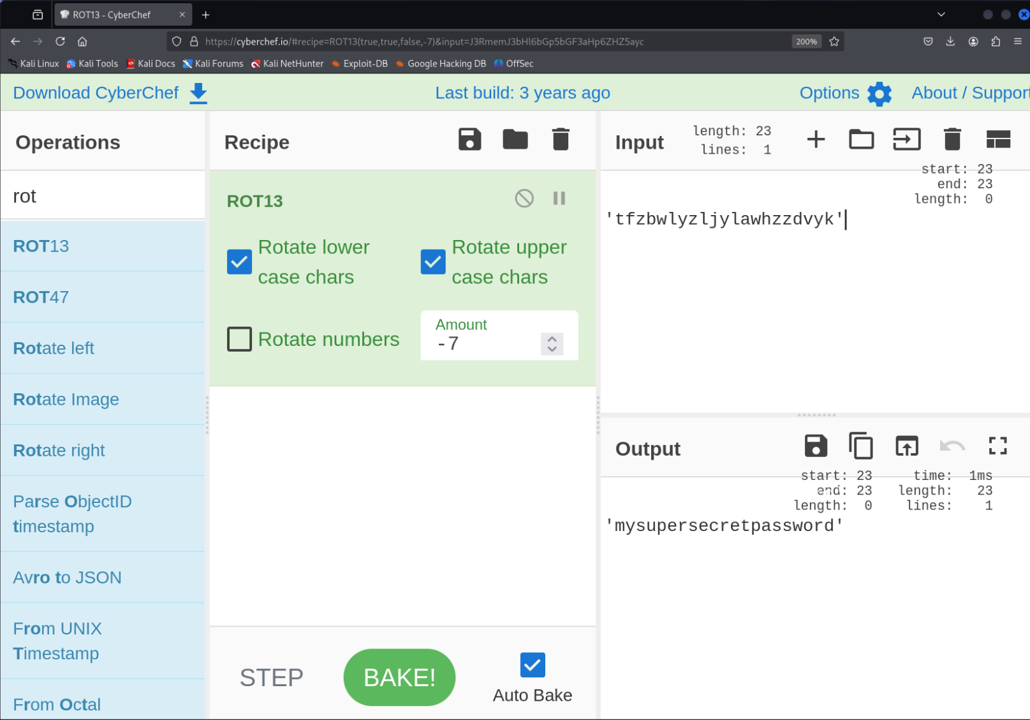This screenshot has width=1030, height=720.
Task: Open the browser application menu
Action: [x=1018, y=41]
